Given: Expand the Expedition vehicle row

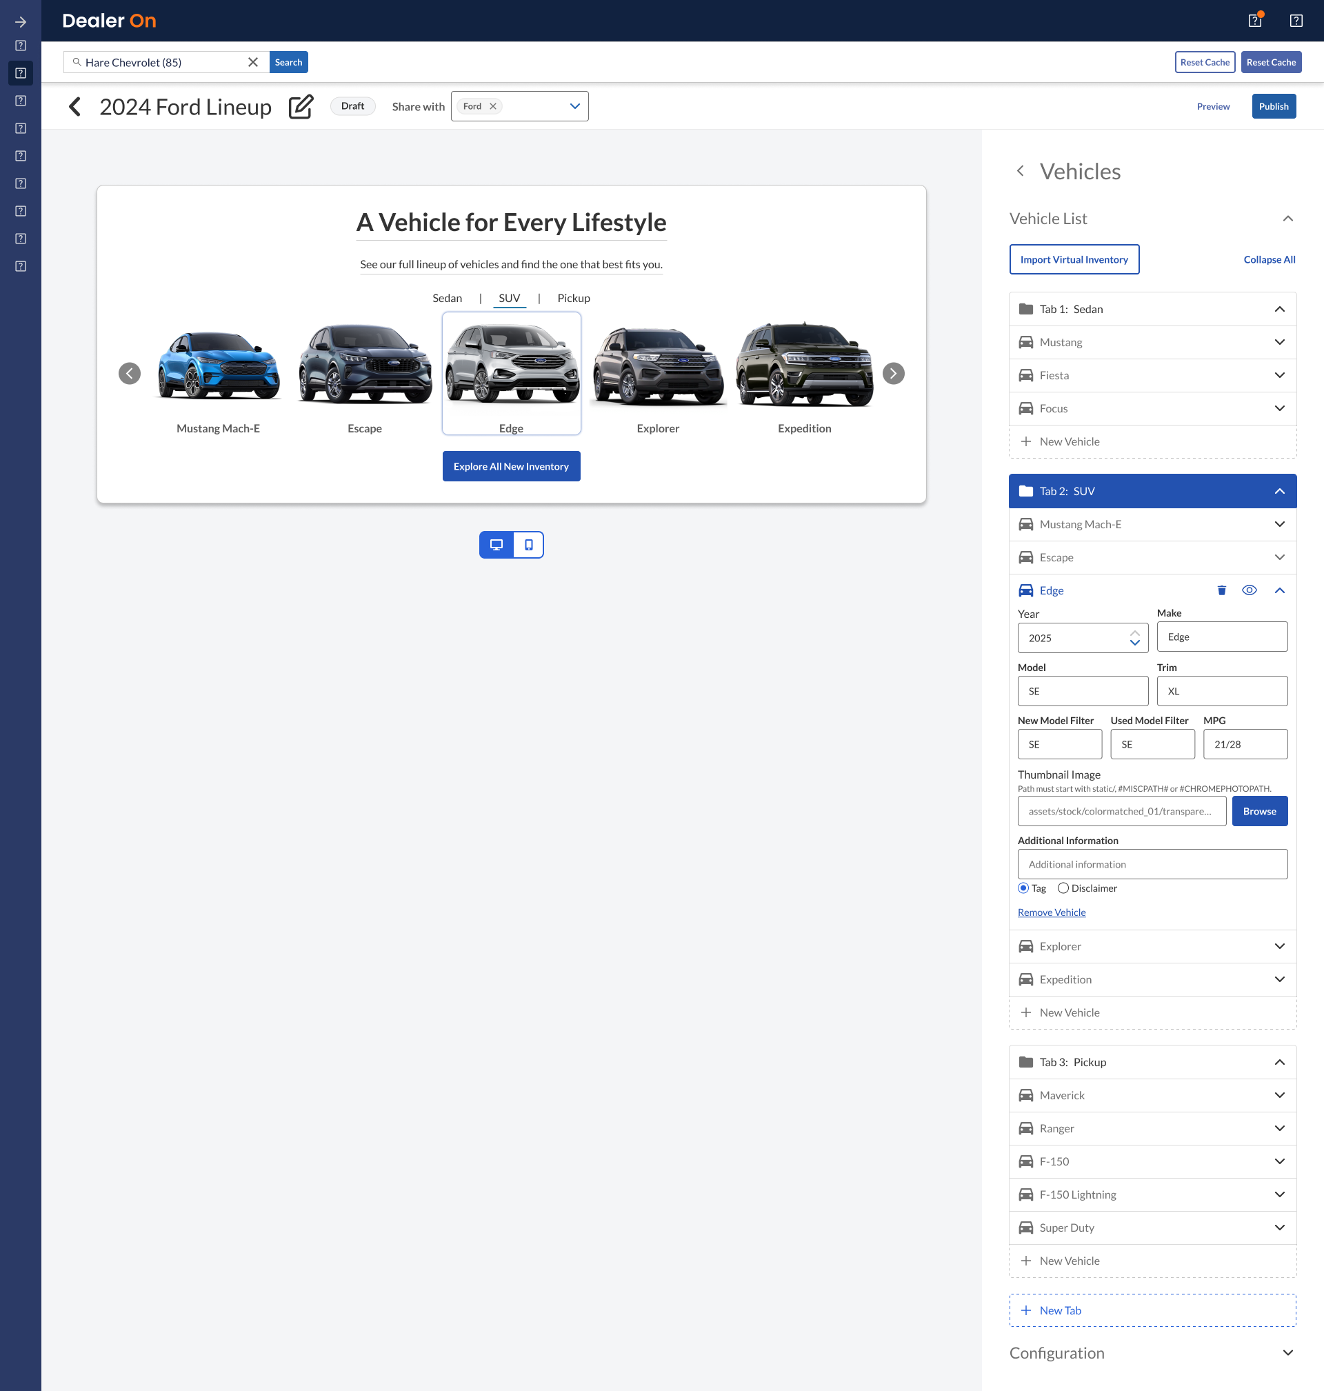Looking at the screenshot, I should pyautogui.click(x=1280, y=979).
